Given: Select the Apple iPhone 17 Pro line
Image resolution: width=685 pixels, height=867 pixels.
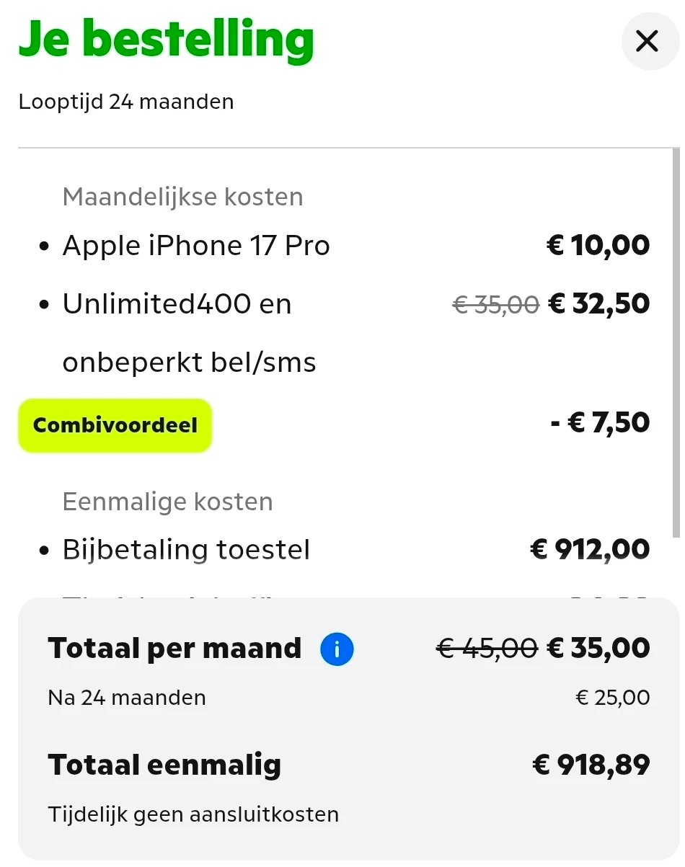Looking at the screenshot, I should pos(196,246).
